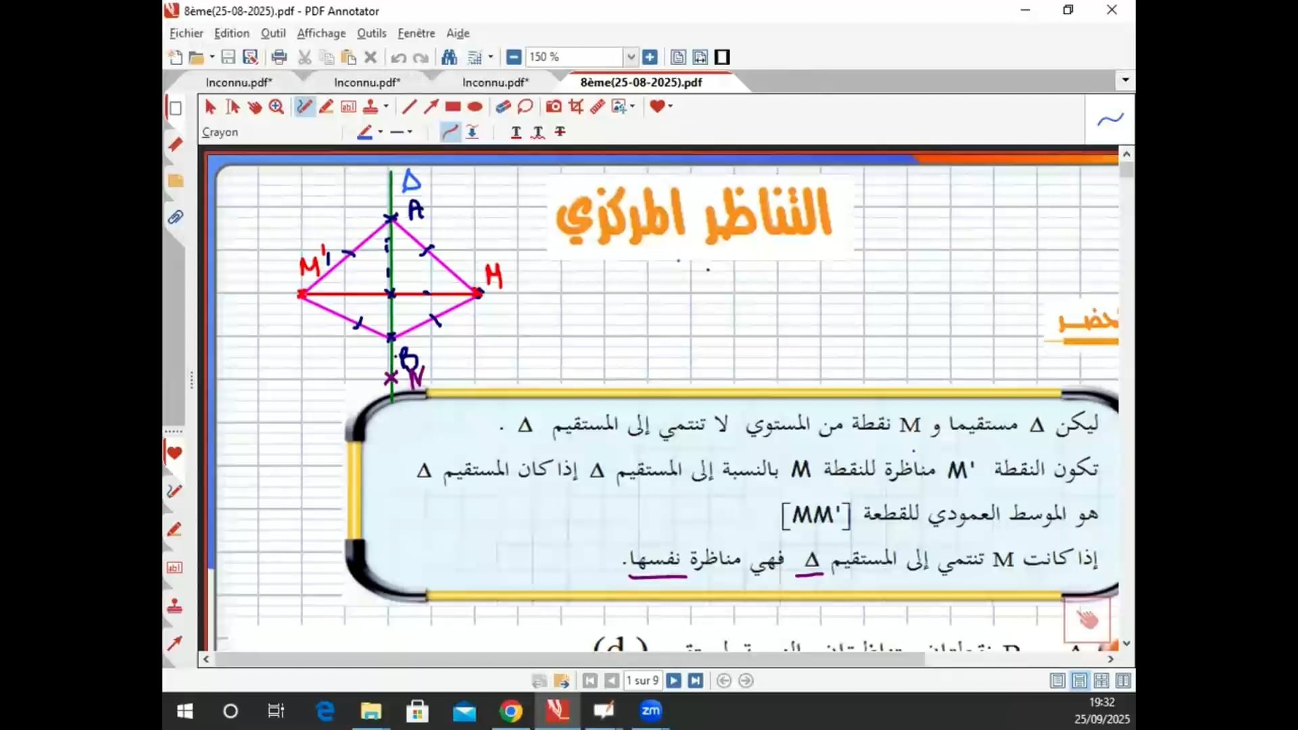1298x730 pixels.
Task: Select the Arrow drawing tool
Action: 431,107
